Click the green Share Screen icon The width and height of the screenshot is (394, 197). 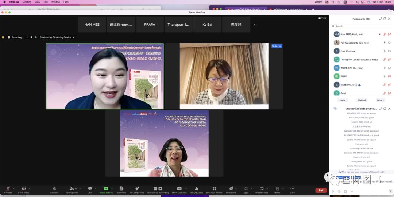pyautogui.click(x=106, y=189)
